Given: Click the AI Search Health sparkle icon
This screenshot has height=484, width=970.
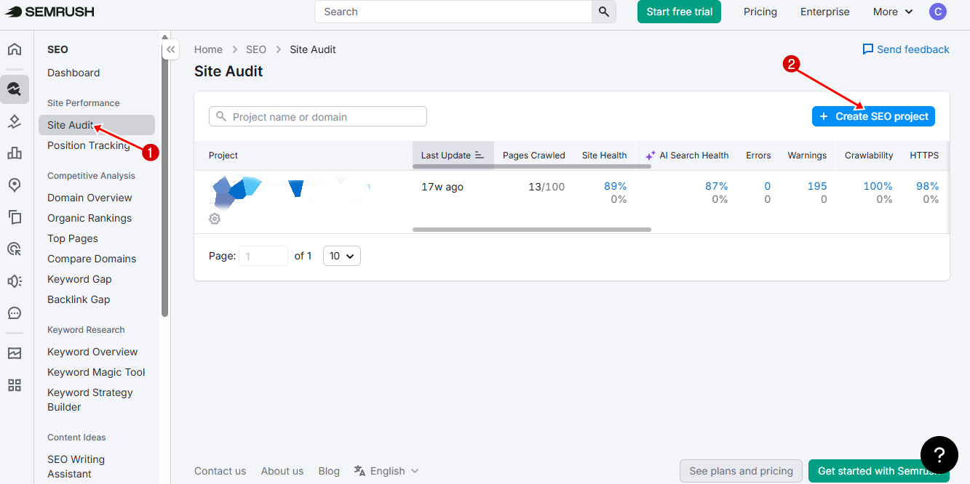Looking at the screenshot, I should pyautogui.click(x=651, y=156).
